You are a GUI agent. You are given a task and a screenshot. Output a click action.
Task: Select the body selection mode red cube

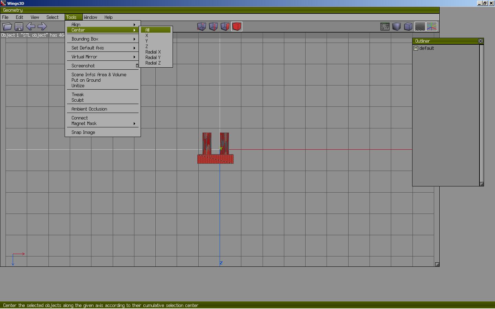pyautogui.click(x=237, y=26)
